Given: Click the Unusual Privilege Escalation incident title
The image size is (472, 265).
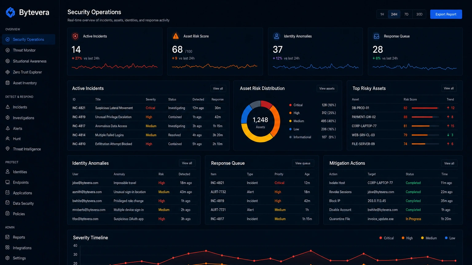Looking at the screenshot, I should [x=113, y=117].
